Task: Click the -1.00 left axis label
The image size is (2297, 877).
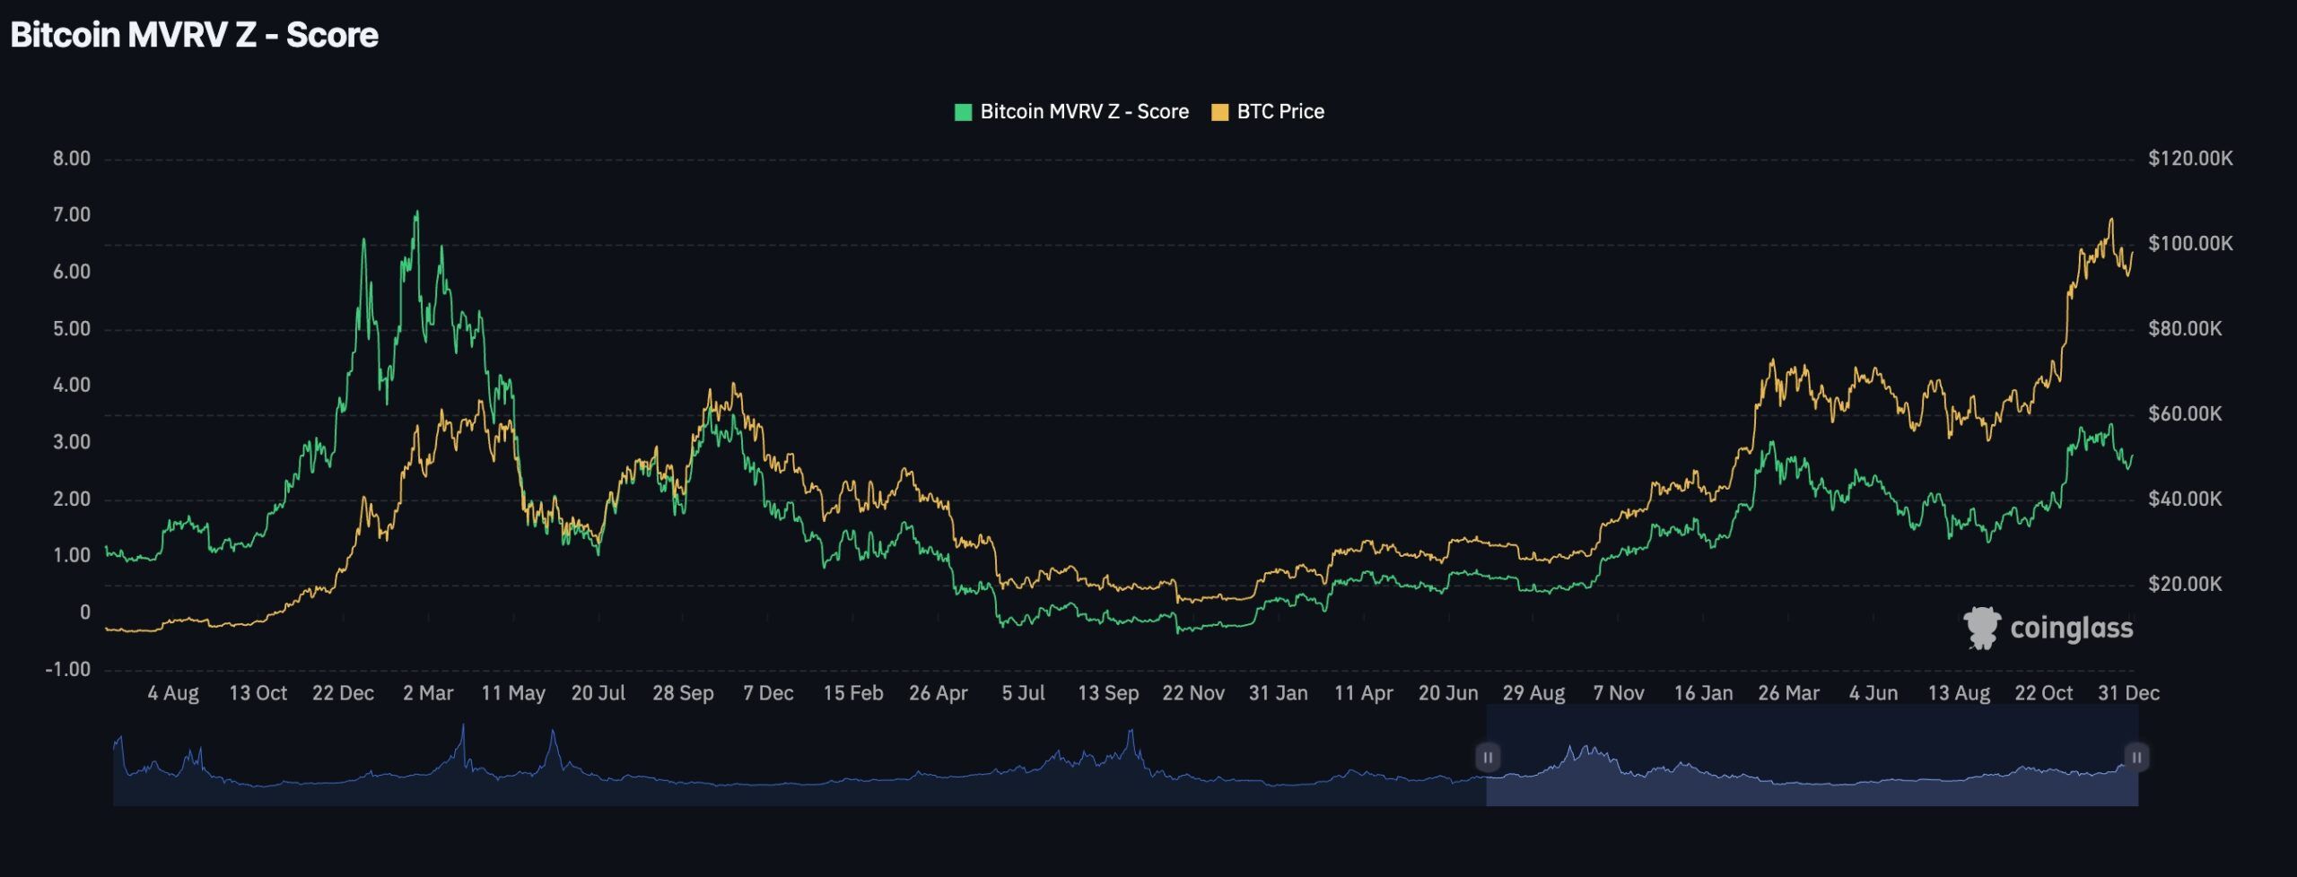Action: (x=68, y=670)
